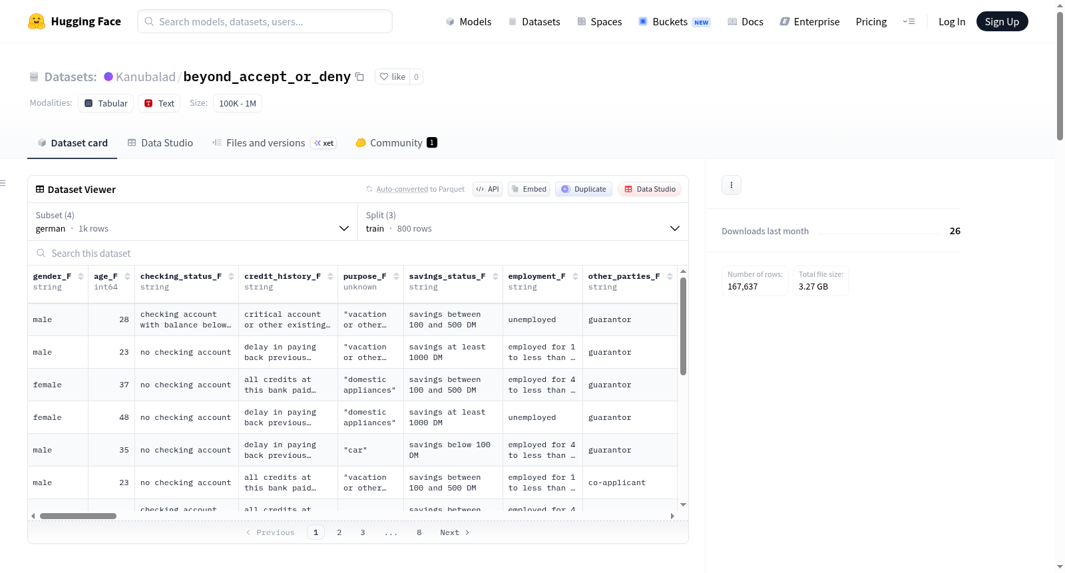Open Spaces in the top navigation
Viewport: 1065px width, 573px height.
(x=599, y=21)
